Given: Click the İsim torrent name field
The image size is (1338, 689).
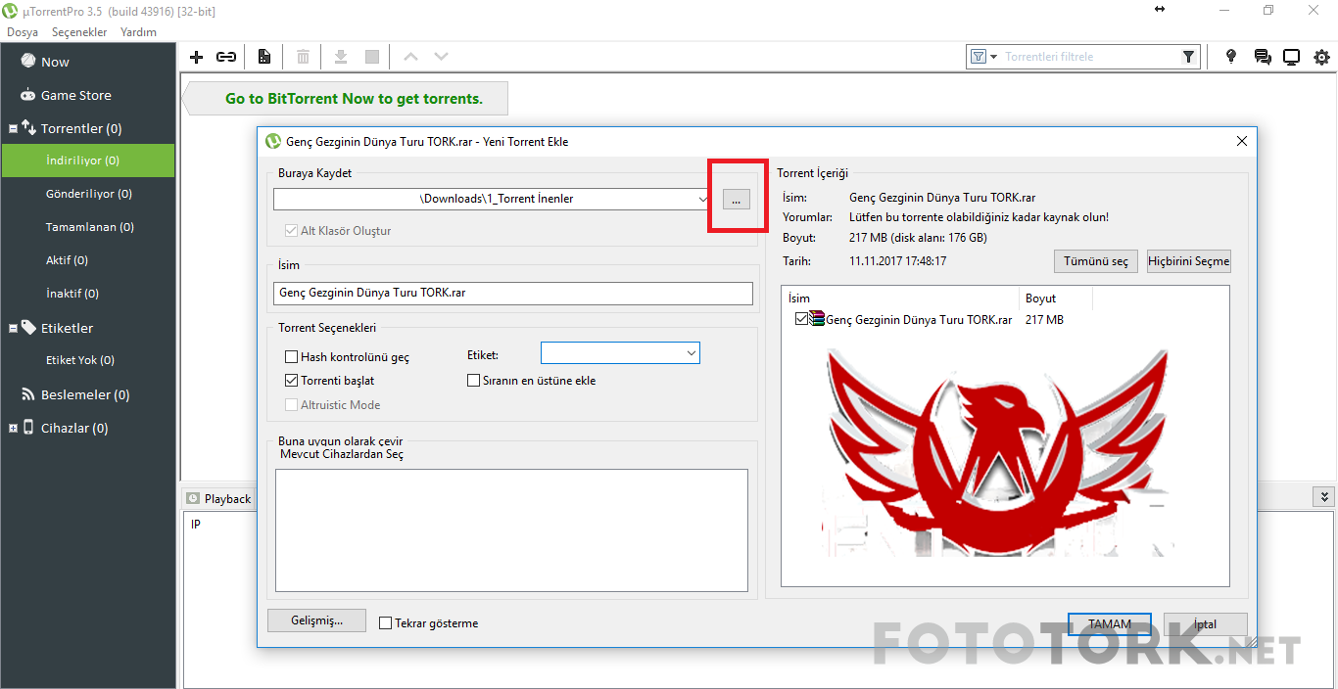Looking at the screenshot, I should point(513,293).
